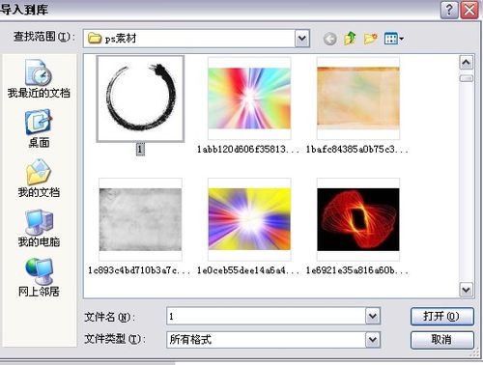
Task: Click the Cancel (取消) button
Action: [442, 340]
